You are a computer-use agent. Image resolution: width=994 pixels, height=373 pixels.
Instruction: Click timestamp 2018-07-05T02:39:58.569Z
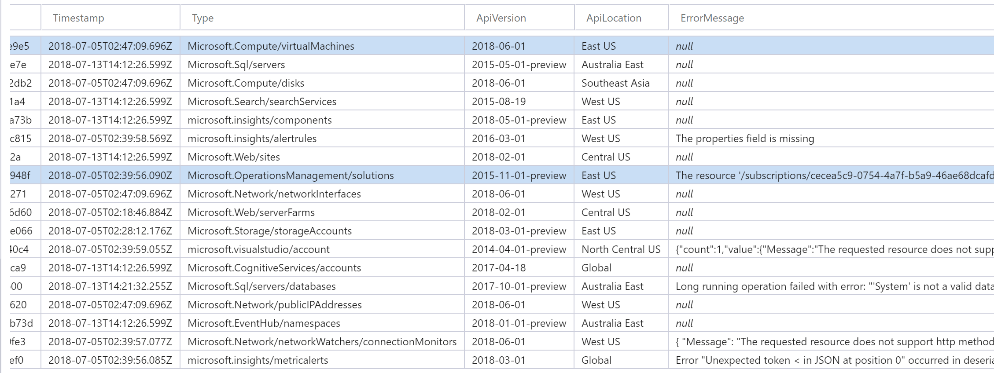coord(110,139)
